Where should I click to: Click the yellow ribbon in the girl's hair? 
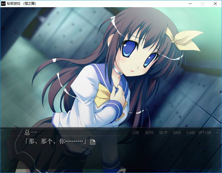click(184, 39)
